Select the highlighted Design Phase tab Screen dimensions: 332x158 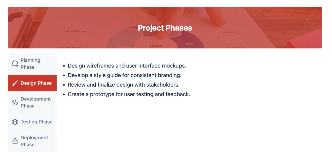pyautogui.click(x=32, y=83)
